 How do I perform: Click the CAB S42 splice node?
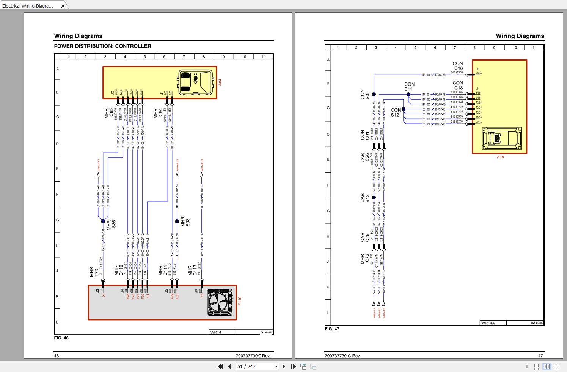click(374, 198)
